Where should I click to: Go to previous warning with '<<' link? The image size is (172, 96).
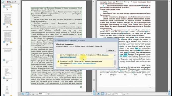[x=61, y=65]
